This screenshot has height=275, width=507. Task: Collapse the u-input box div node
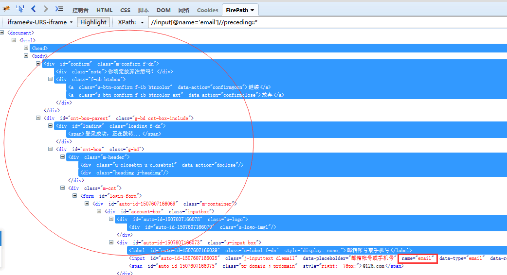[x=111, y=242]
